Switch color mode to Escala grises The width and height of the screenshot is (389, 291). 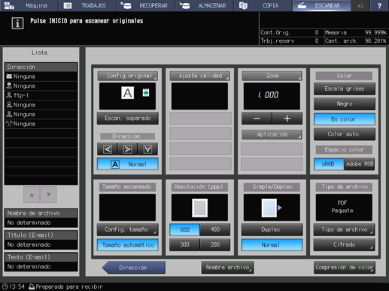point(345,88)
